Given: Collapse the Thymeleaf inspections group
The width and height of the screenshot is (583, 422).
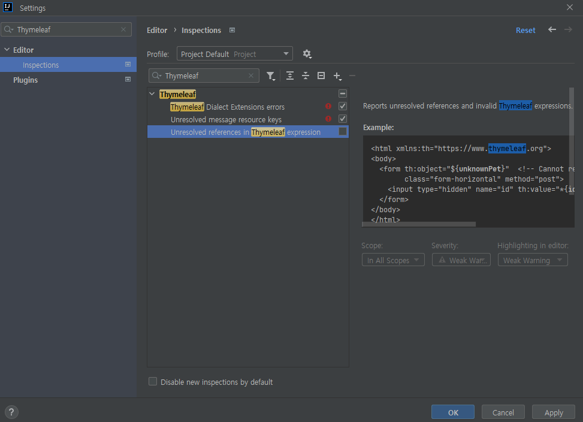Looking at the screenshot, I should point(152,94).
